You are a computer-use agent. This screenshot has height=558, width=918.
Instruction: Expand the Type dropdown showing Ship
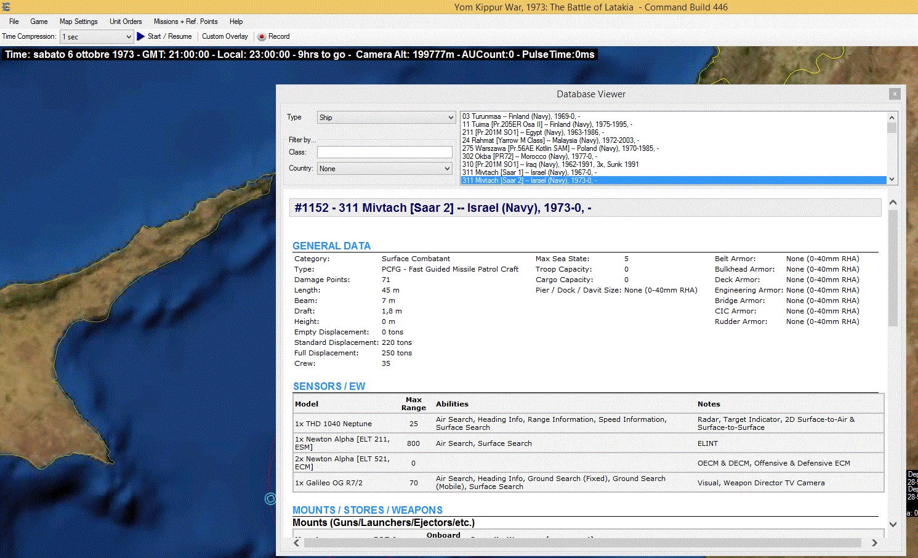coord(386,118)
